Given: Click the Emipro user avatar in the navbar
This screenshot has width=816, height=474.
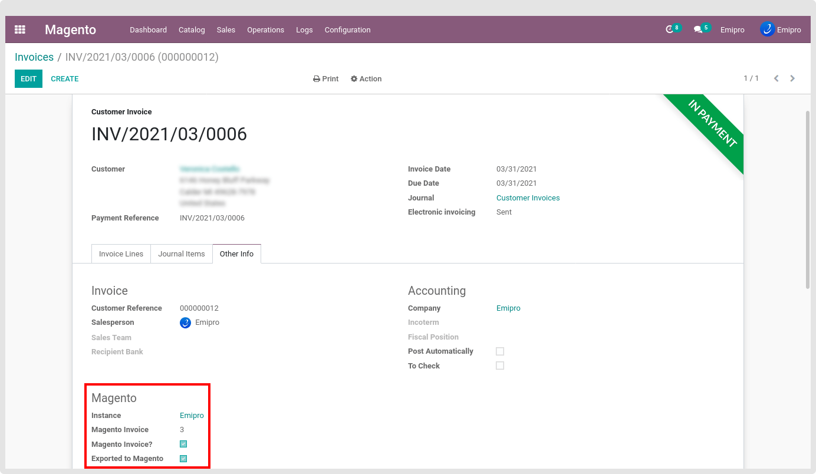Looking at the screenshot, I should point(767,29).
